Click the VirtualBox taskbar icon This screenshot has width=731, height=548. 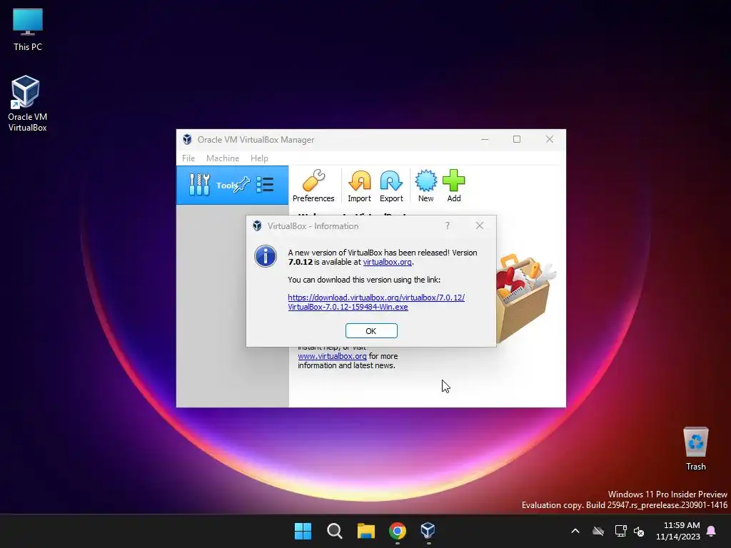coord(428,531)
